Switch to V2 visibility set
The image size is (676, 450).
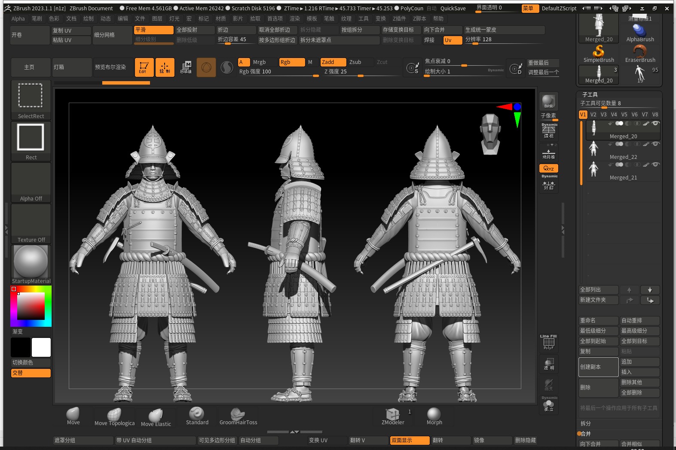[593, 115]
